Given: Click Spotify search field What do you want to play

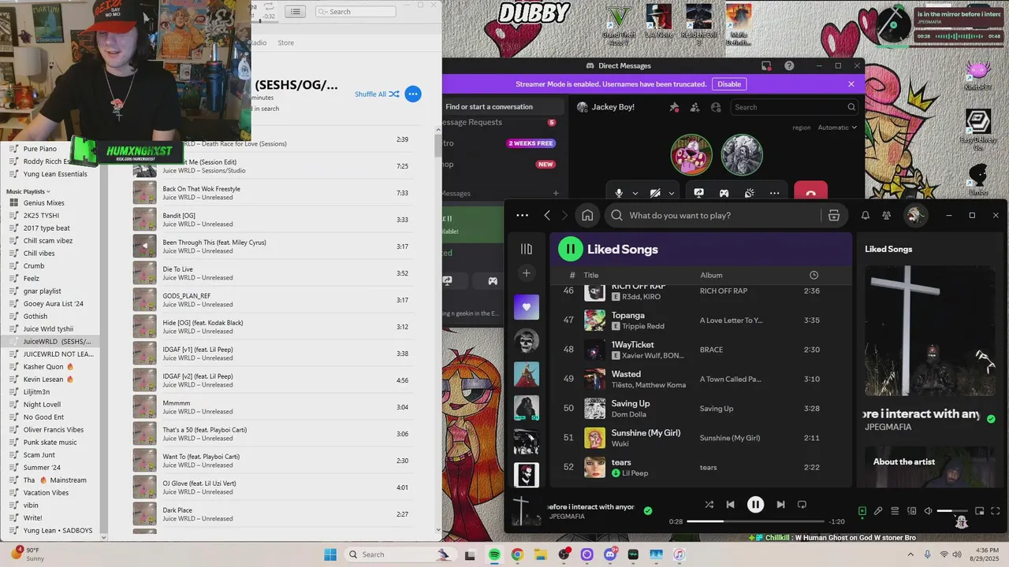Looking at the screenshot, I should point(713,215).
